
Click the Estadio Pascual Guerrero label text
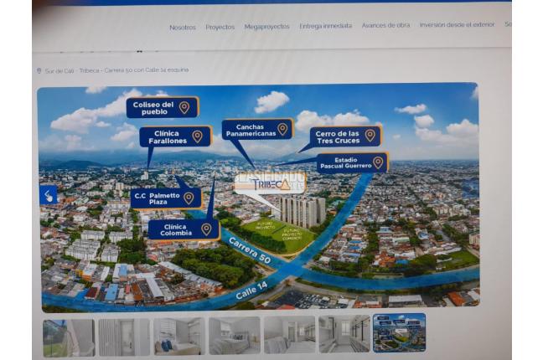(x=345, y=162)
